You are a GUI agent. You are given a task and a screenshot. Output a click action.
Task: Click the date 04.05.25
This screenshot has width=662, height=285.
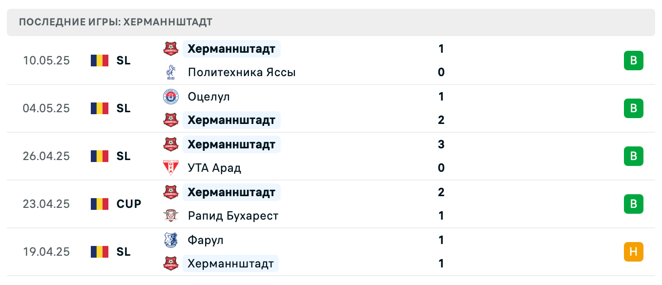tap(46, 108)
